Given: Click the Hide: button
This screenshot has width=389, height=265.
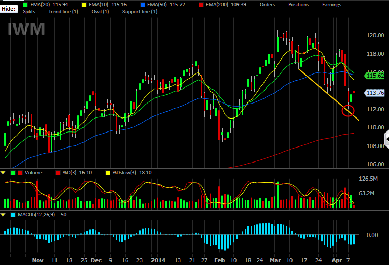Looking at the screenshot, I should tap(9, 9).
